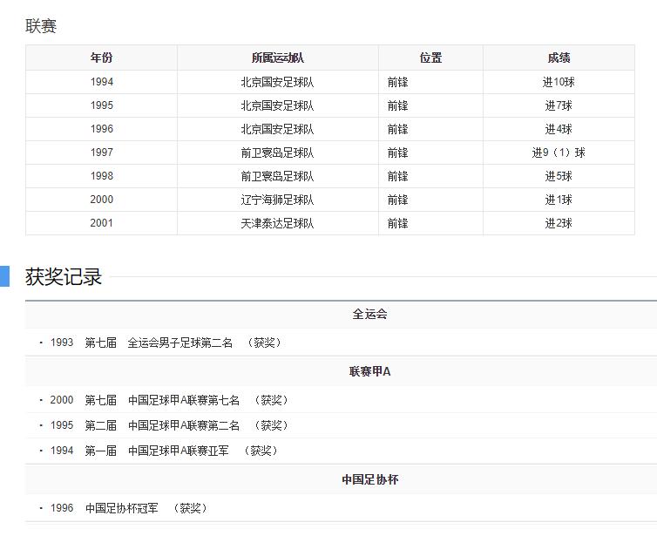Viewport: 657px width, 536px height.
Task: Click the 1995 year cell in league table
Action: click(101, 105)
